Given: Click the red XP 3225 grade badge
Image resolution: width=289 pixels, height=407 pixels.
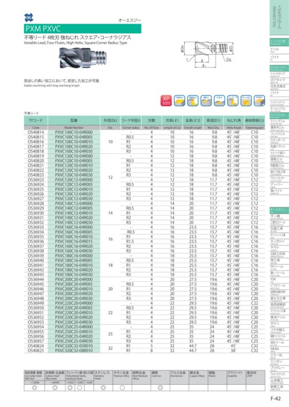Looking at the screenshot, I should pyautogui.click(x=166, y=101).
